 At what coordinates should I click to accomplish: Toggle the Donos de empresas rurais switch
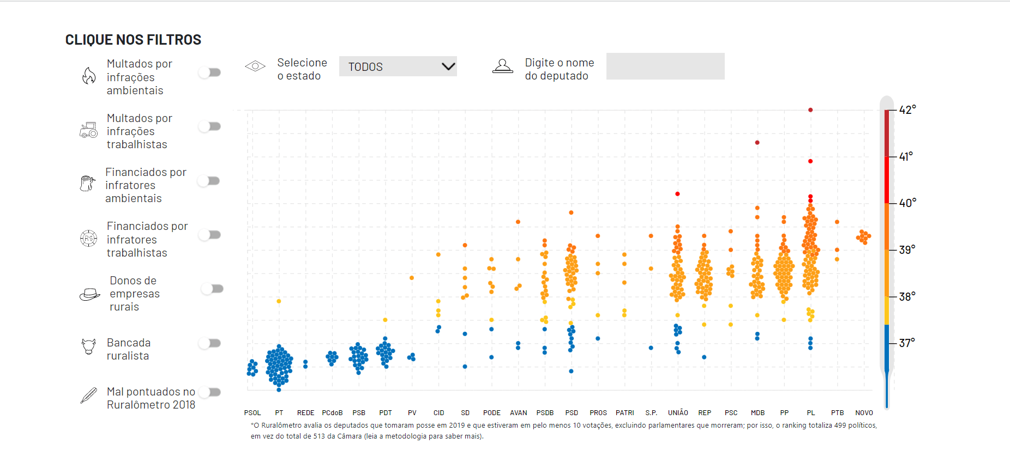point(212,289)
